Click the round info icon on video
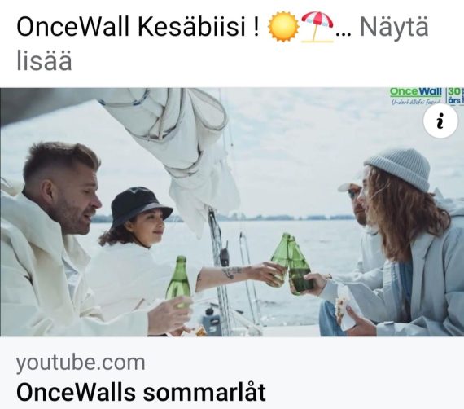This screenshot has height=409, width=464. tap(440, 121)
